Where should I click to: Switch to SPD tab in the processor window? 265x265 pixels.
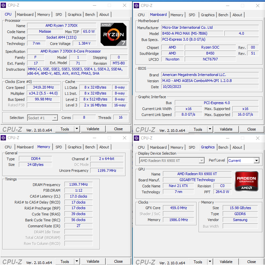click(x=58, y=15)
